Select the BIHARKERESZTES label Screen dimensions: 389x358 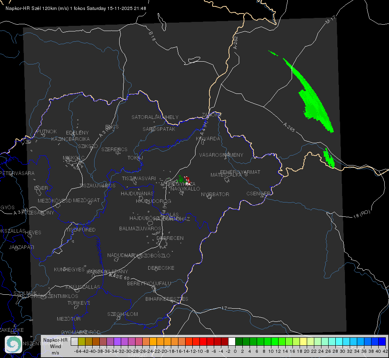pyautogui.click(x=167, y=299)
